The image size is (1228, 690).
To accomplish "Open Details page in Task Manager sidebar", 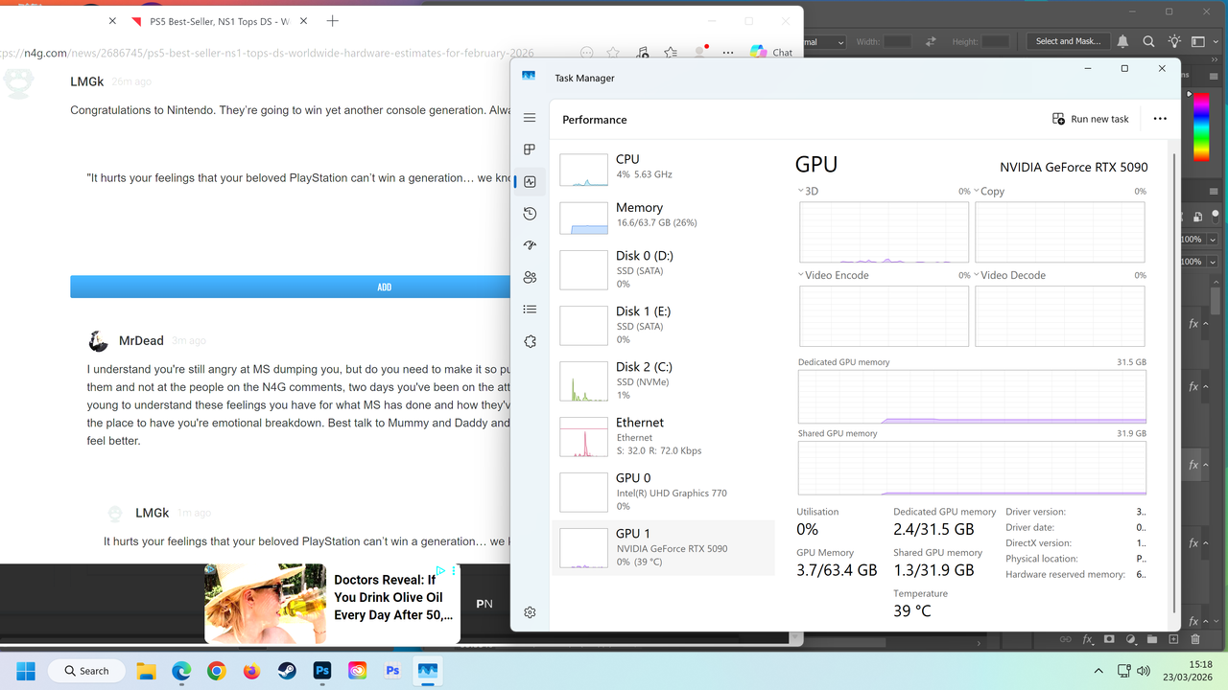I will pyautogui.click(x=530, y=310).
